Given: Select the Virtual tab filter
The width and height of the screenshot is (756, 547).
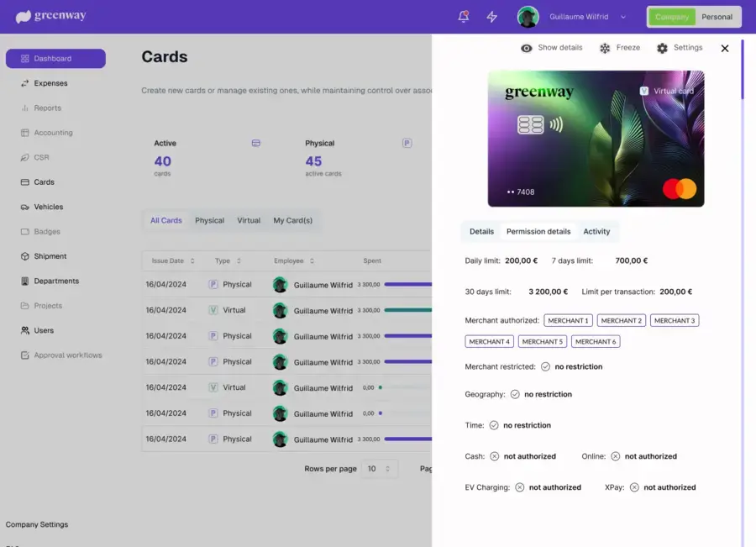Looking at the screenshot, I should click(249, 220).
